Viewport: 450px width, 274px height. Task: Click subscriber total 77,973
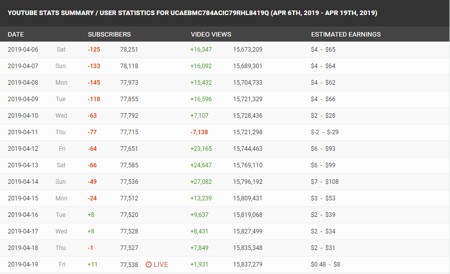pyautogui.click(x=129, y=83)
